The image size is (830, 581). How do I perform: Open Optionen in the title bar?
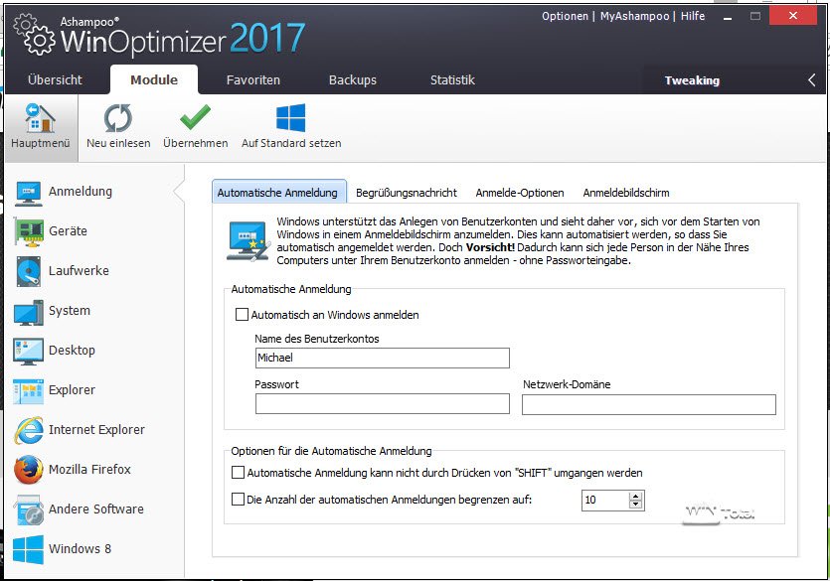click(565, 16)
